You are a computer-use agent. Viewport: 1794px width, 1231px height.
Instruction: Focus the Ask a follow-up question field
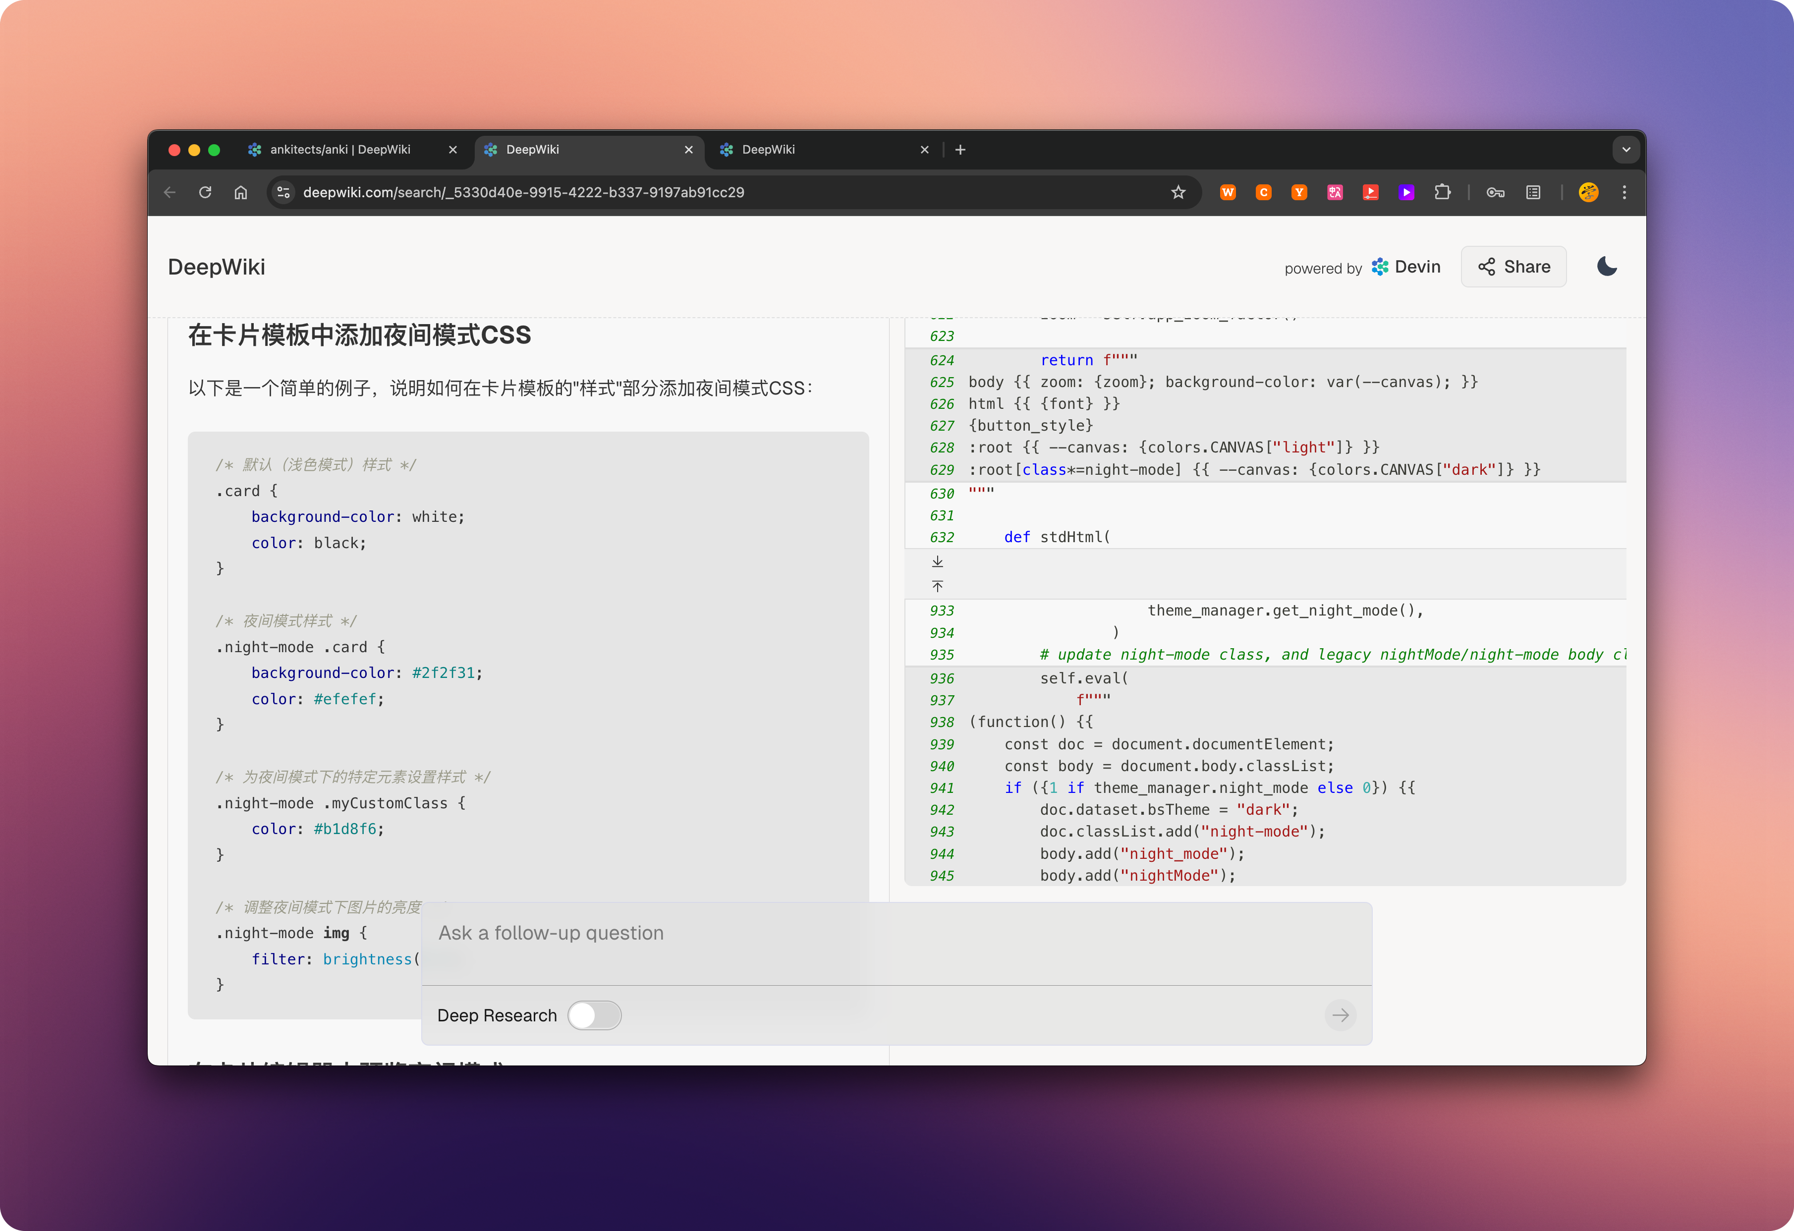(x=896, y=943)
